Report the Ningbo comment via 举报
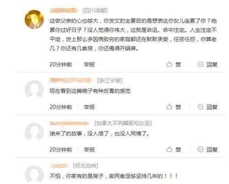 89,107
